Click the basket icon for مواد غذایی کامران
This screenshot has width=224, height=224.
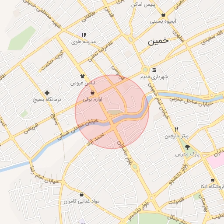[x=82, y=194]
